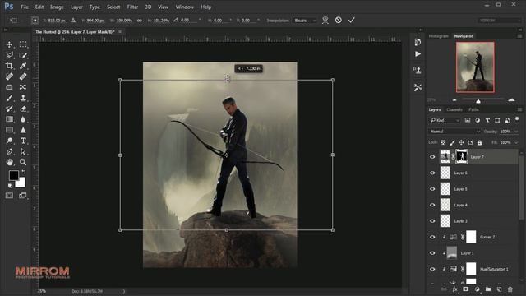This screenshot has height=296, width=526.
Task: Swap foreground and background colors
Action: (x=24, y=172)
